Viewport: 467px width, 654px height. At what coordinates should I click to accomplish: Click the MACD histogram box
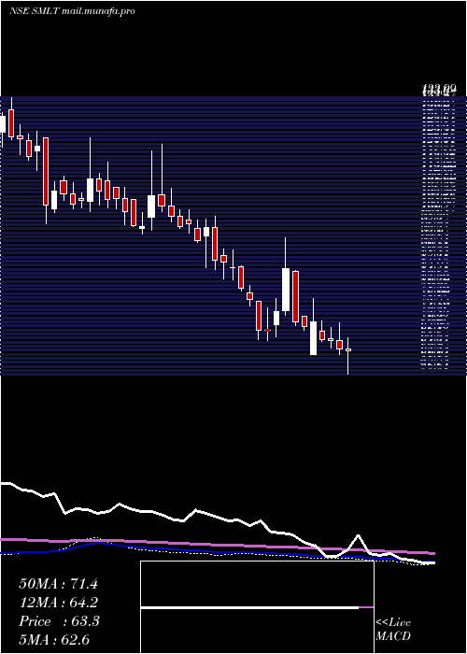pos(257,607)
